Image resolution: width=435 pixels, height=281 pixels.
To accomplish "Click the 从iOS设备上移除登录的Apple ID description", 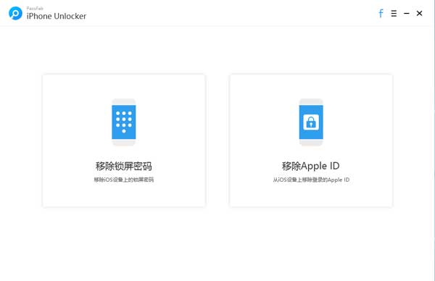I will point(311,180).
